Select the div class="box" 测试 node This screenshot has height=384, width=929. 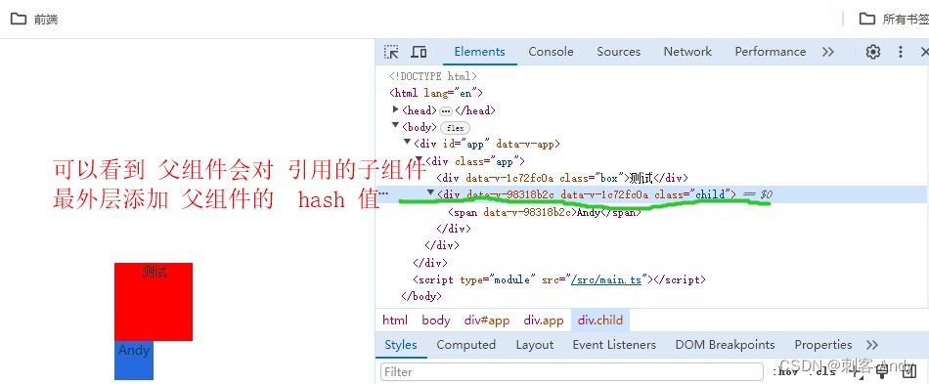click(x=561, y=178)
